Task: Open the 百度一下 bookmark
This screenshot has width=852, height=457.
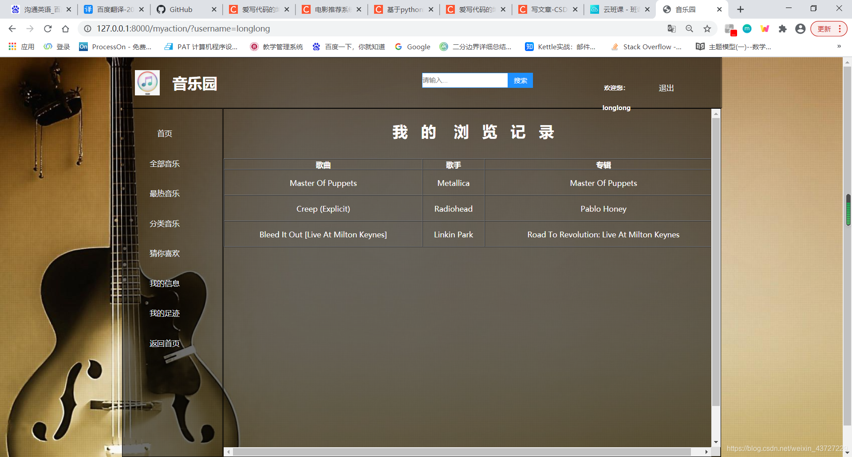Action: tap(349, 47)
